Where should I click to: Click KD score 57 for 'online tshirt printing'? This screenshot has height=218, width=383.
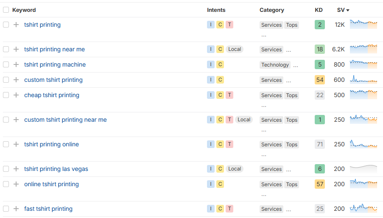coord(320,184)
